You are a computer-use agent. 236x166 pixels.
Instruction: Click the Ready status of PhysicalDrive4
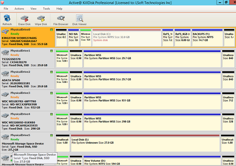pyautogui.click(x=15, y=118)
